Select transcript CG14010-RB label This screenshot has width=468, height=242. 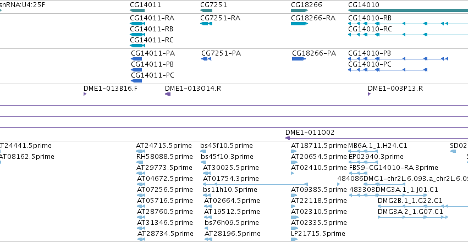pos(370,18)
